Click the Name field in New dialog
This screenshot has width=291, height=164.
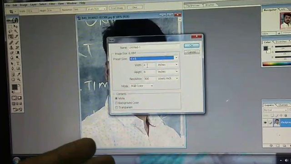(x=154, y=47)
